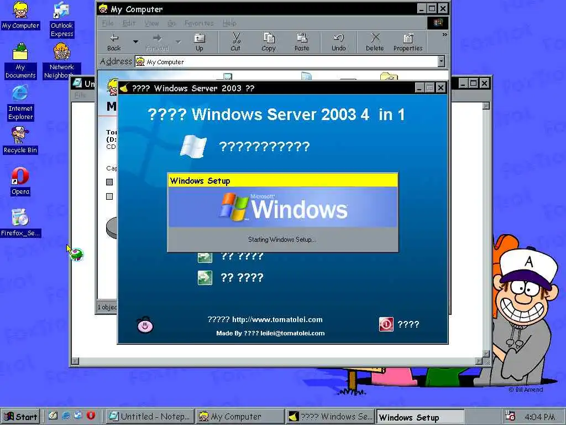This screenshot has height=425, width=566.
Task: Click the Up folder toolbar icon
Action: (x=199, y=42)
